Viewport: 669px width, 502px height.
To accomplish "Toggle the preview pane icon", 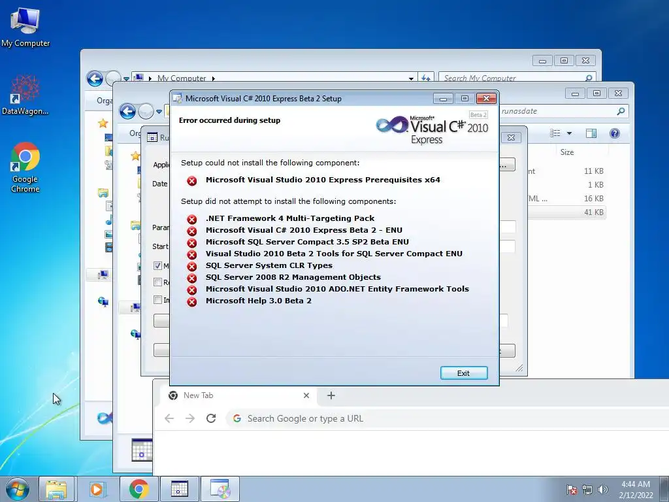I will (591, 133).
